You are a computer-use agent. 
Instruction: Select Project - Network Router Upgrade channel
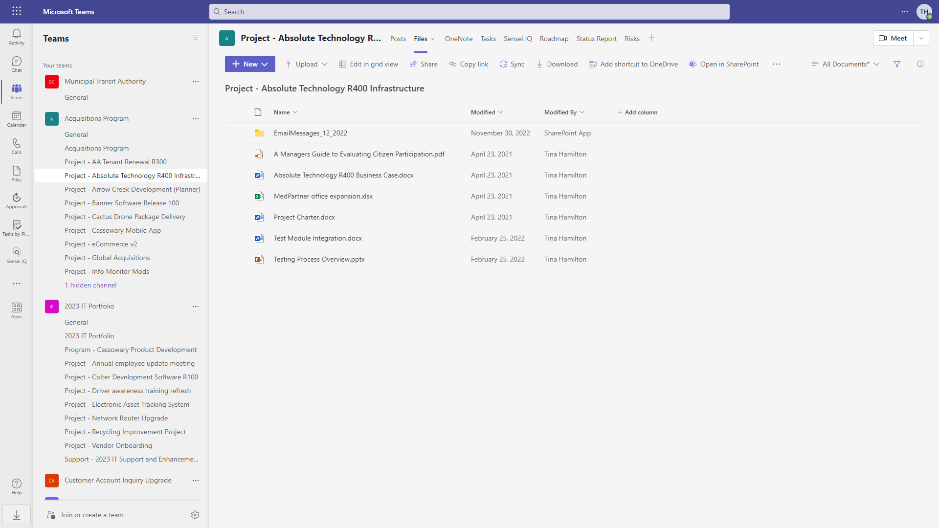[x=116, y=418]
